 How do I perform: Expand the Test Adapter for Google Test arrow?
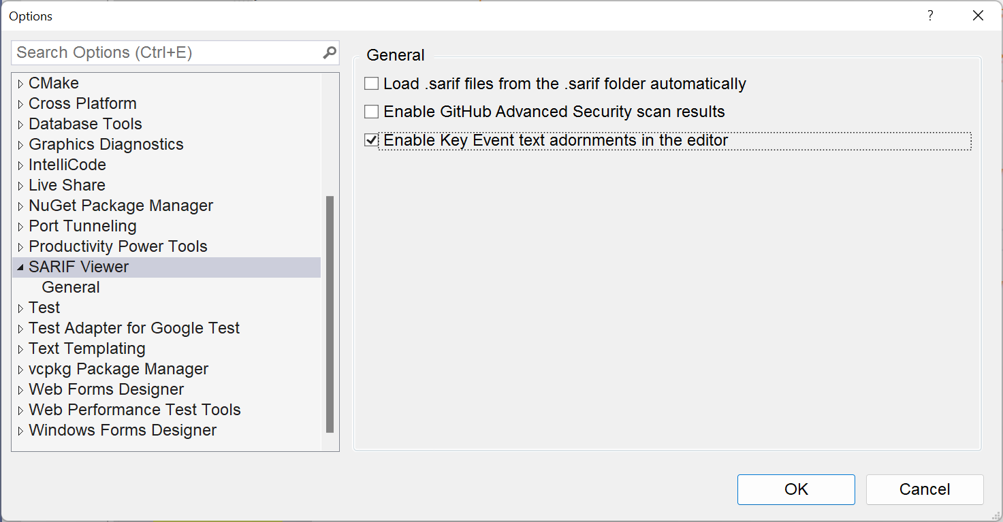[20, 329]
